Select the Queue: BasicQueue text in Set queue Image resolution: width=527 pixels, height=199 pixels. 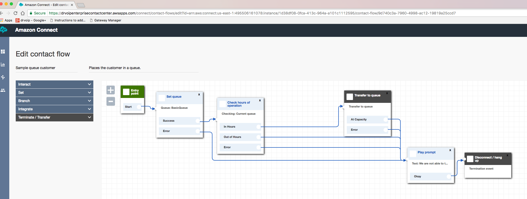coord(174,108)
